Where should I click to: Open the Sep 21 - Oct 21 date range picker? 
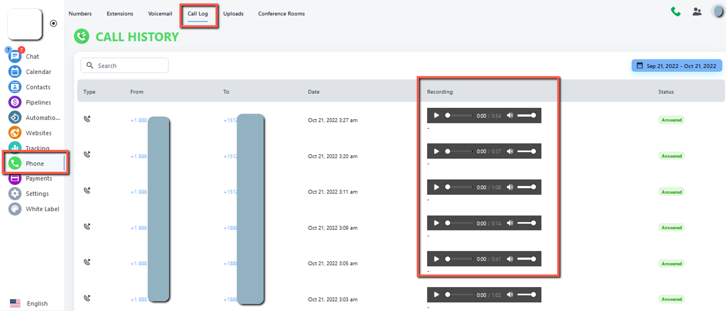coord(677,66)
